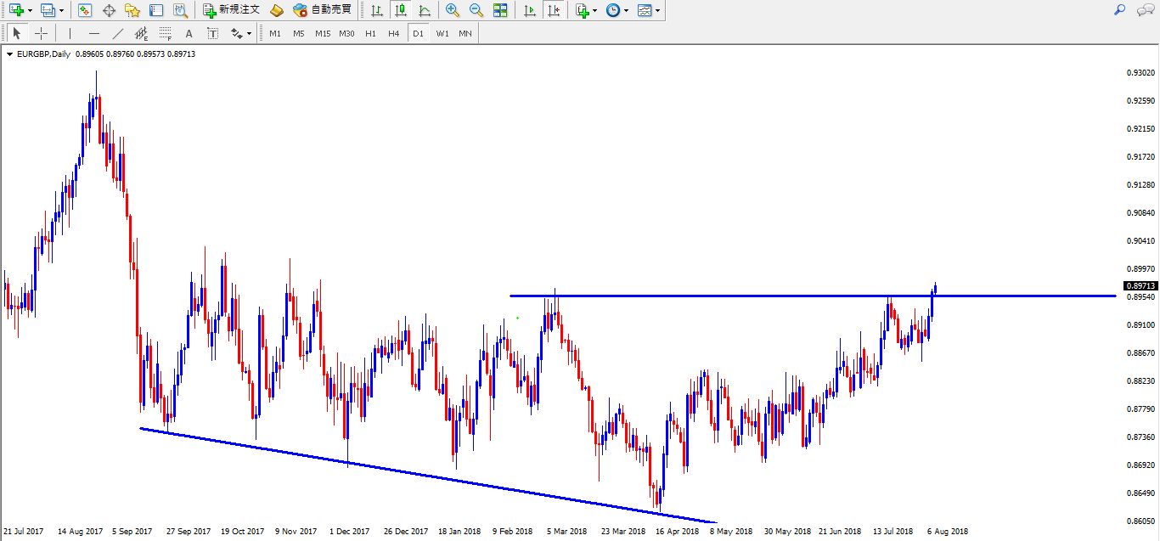Select the Text "A" tool
This screenshot has height=541, width=1160.
(x=189, y=33)
